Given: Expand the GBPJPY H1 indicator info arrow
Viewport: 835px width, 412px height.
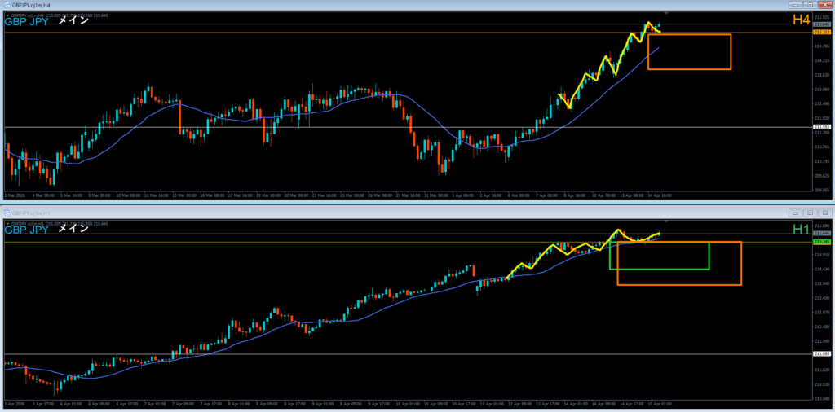Looking at the screenshot, I should [7, 223].
